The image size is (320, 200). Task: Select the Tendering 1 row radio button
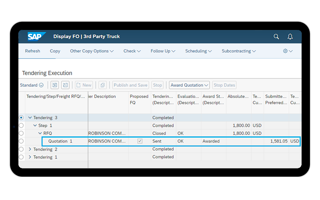tap(21, 157)
